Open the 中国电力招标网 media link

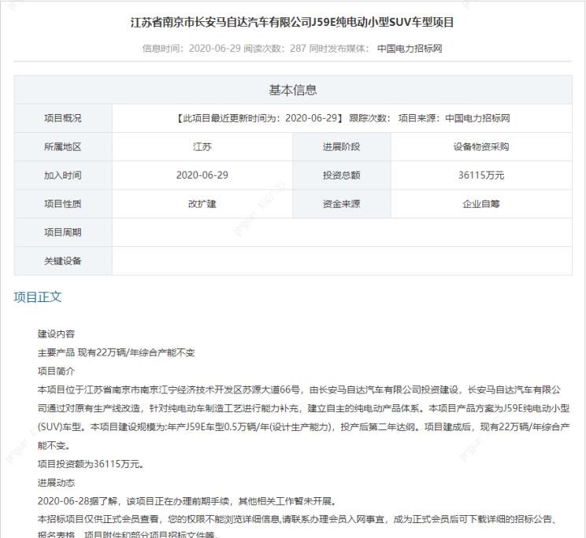410,49
